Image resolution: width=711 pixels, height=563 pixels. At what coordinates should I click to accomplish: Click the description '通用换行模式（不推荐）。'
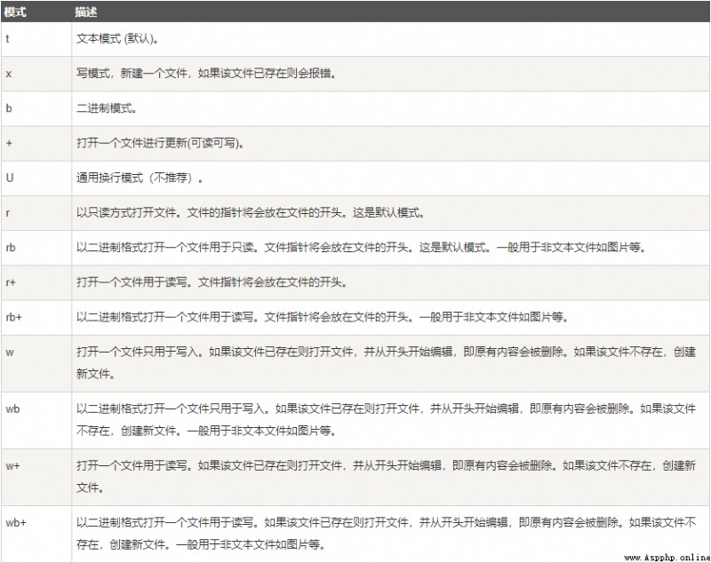coord(140,178)
